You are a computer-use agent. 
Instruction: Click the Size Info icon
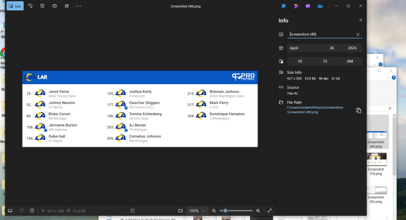coord(281,73)
